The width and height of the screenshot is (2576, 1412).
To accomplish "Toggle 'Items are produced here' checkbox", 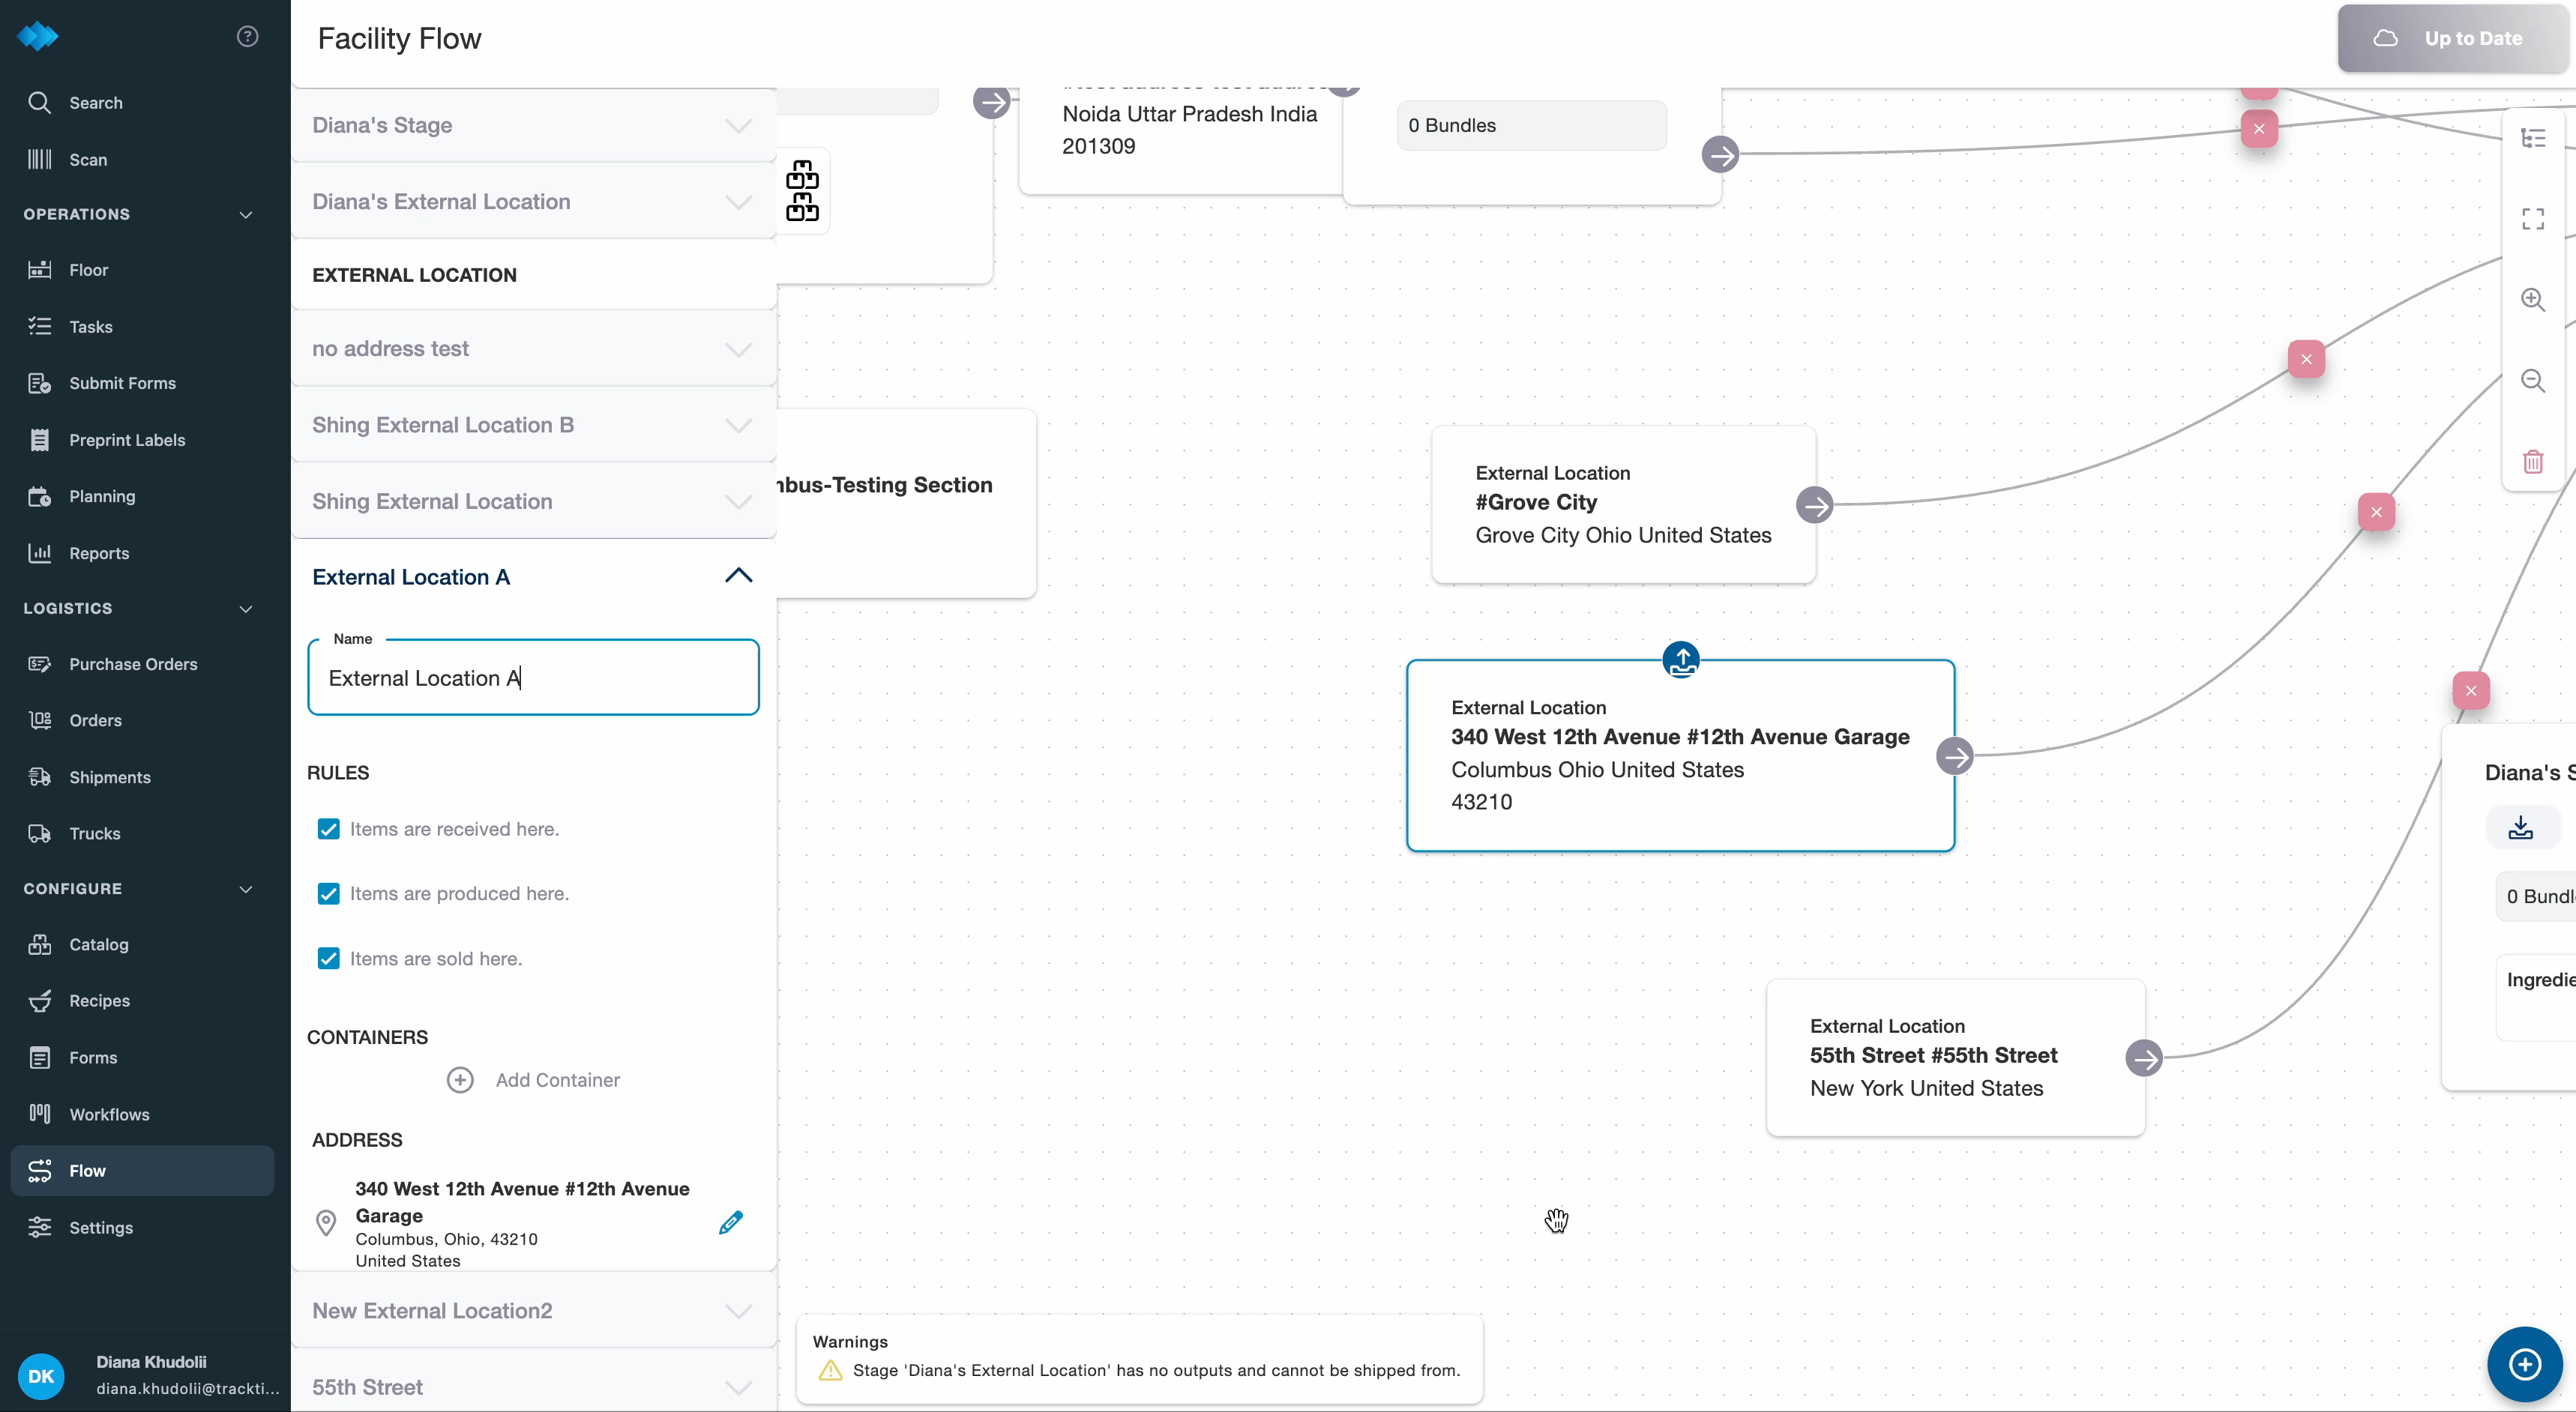I will click(328, 894).
